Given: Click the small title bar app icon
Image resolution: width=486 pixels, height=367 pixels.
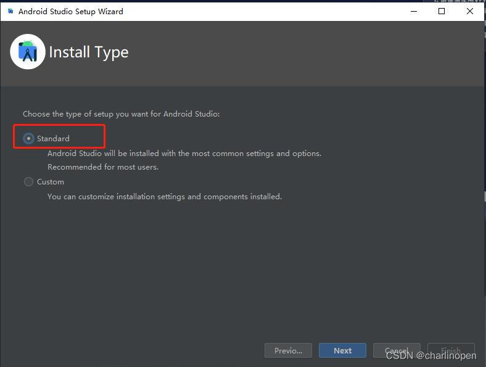Looking at the screenshot, I should pos(10,11).
